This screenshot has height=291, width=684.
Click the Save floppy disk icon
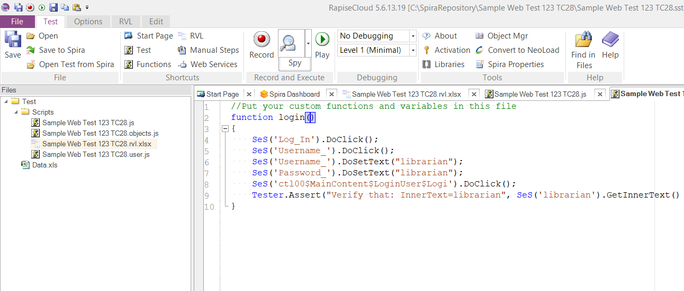click(13, 40)
